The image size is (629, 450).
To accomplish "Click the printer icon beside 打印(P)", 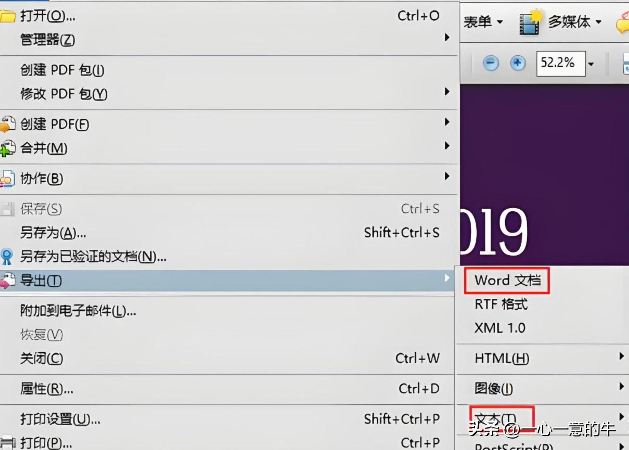I will pos(7,442).
